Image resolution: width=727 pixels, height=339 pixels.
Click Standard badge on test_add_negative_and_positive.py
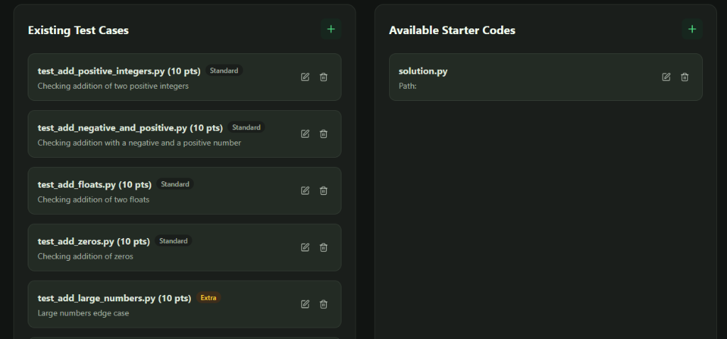(246, 127)
